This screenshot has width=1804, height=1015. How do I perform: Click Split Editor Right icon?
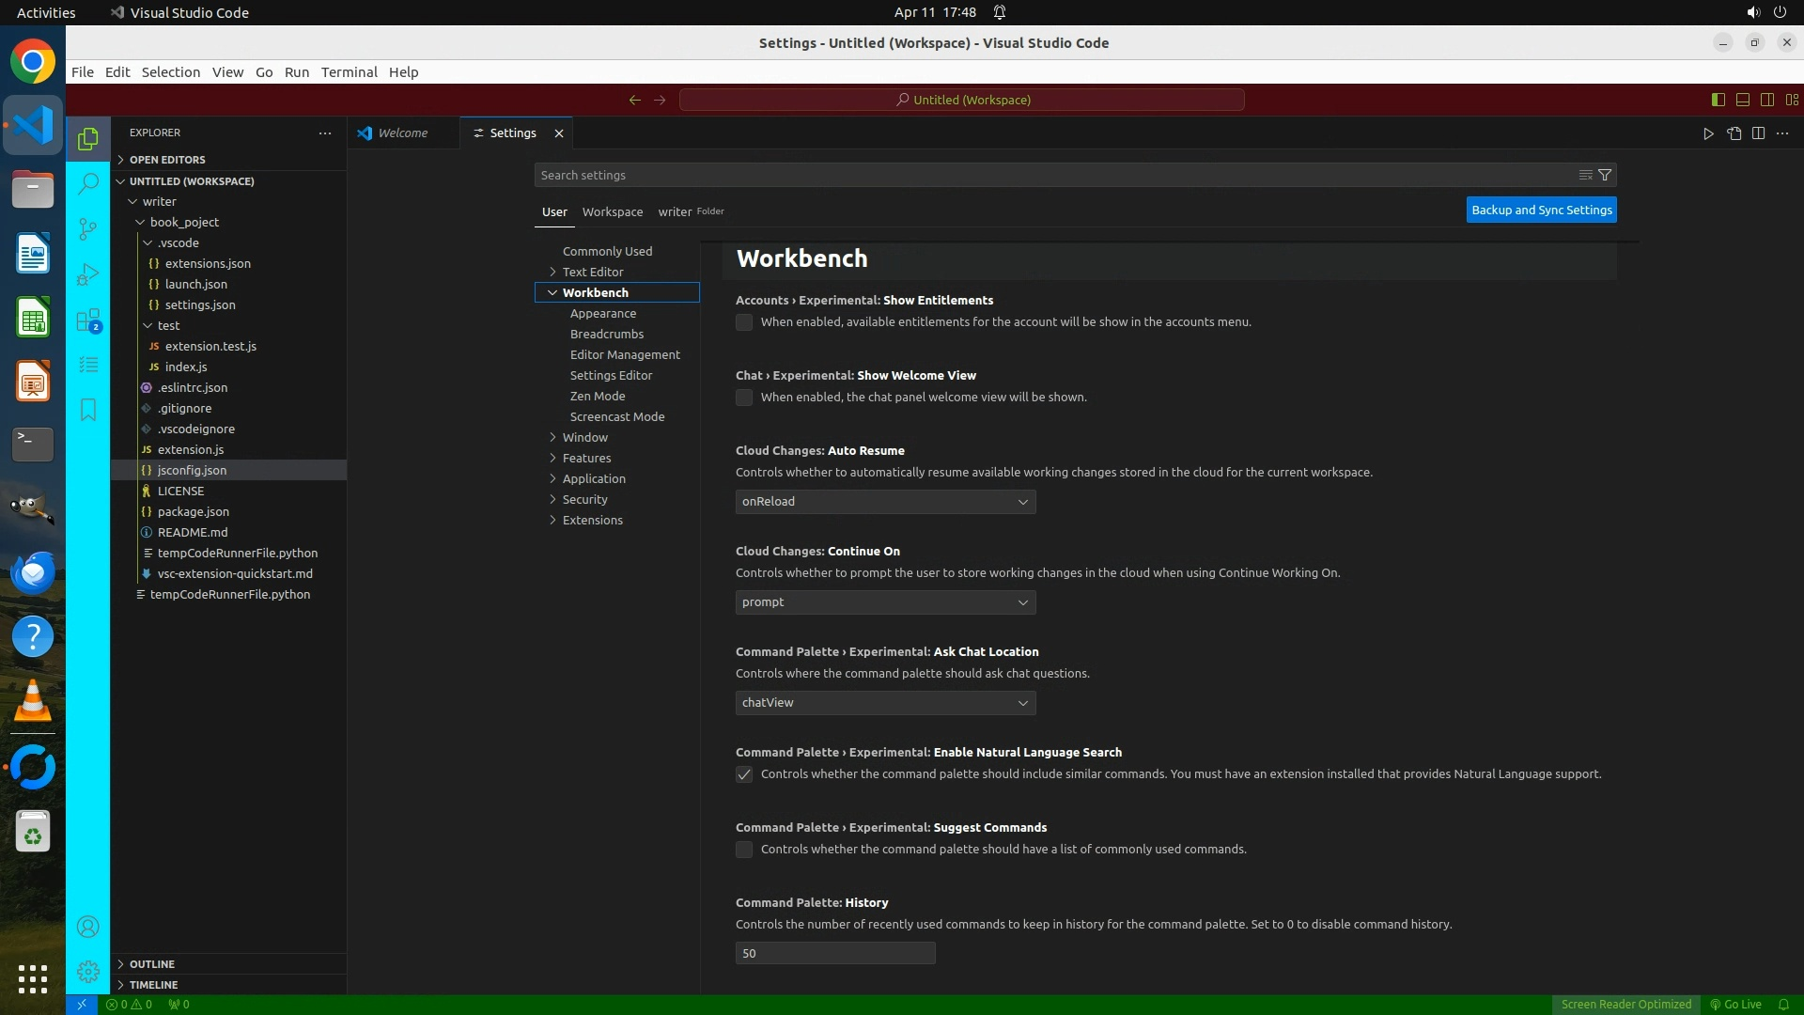pos(1758,133)
